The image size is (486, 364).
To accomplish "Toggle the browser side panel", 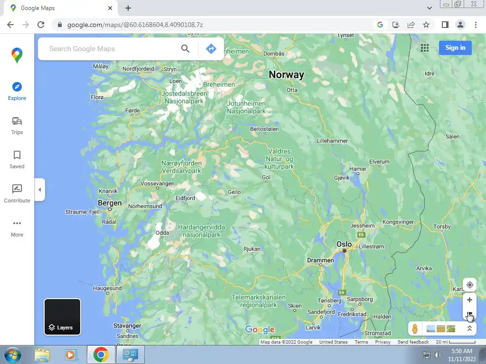I will point(445,25).
